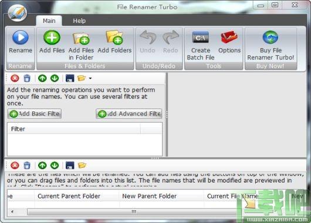Click Buy File Renamer Turbo globe
This screenshot has height=223, width=311.
[x=271, y=38]
